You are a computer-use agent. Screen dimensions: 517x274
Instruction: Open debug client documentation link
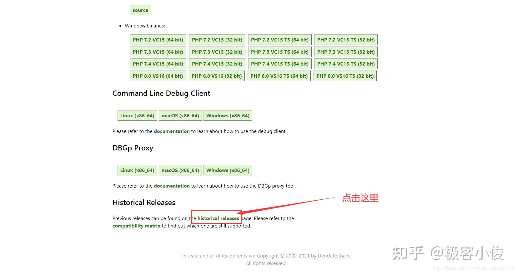pos(172,131)
